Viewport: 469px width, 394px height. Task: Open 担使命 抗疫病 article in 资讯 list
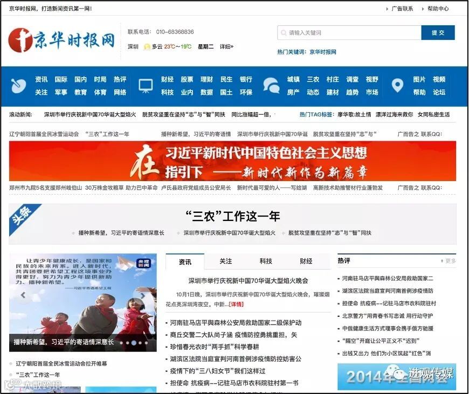click(234, 383)
